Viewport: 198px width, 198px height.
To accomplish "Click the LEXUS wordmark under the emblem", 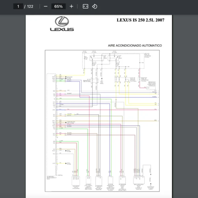I will coord(62,29).
